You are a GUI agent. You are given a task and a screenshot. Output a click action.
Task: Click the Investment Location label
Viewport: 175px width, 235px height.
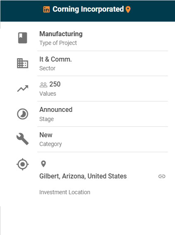(65, 192)
